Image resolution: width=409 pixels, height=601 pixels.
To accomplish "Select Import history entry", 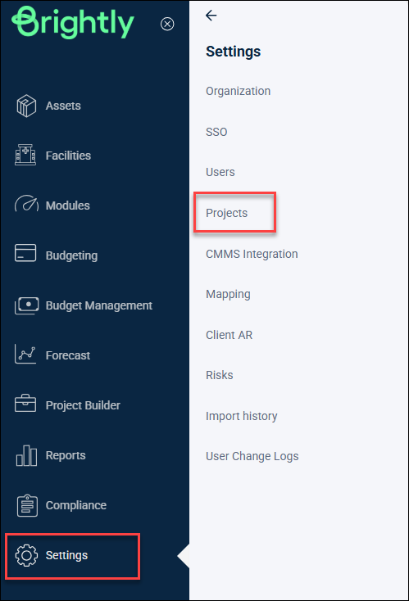I will (x=241, y=416).
